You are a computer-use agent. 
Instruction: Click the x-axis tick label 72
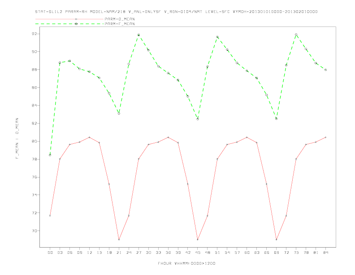pyautogui.click(x=286, y=253)
